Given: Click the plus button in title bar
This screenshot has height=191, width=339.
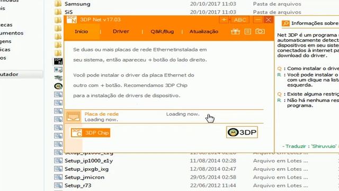Looking at the screenshot, I should (x=224, y=20).
